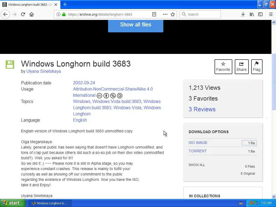Open the Downloads arrow in toolbar
276x207 pixels.
(243, 14)
